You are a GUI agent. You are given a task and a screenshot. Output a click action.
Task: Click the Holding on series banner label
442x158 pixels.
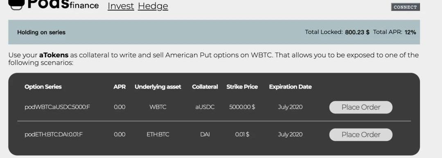click(41, 32)
